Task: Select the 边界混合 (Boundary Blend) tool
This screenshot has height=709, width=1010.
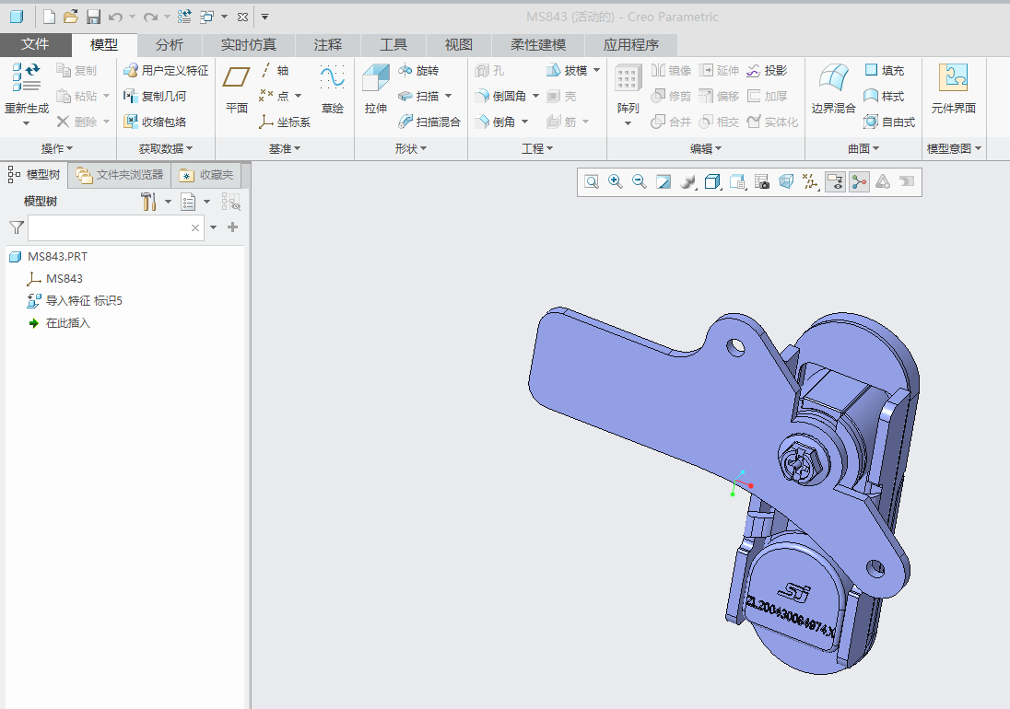Action: click(833, 88)
